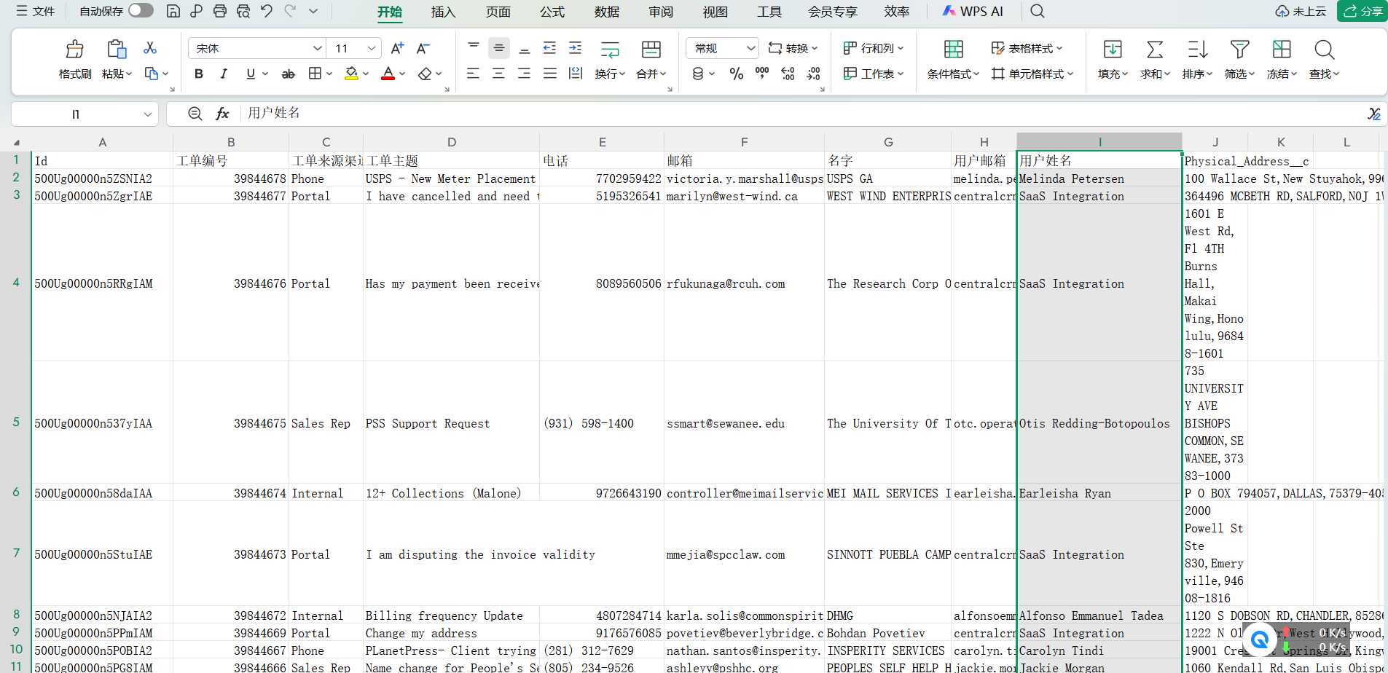1388x673 pixels.
Task: Click the borders grid icon
Action: [x=315, y=74]
